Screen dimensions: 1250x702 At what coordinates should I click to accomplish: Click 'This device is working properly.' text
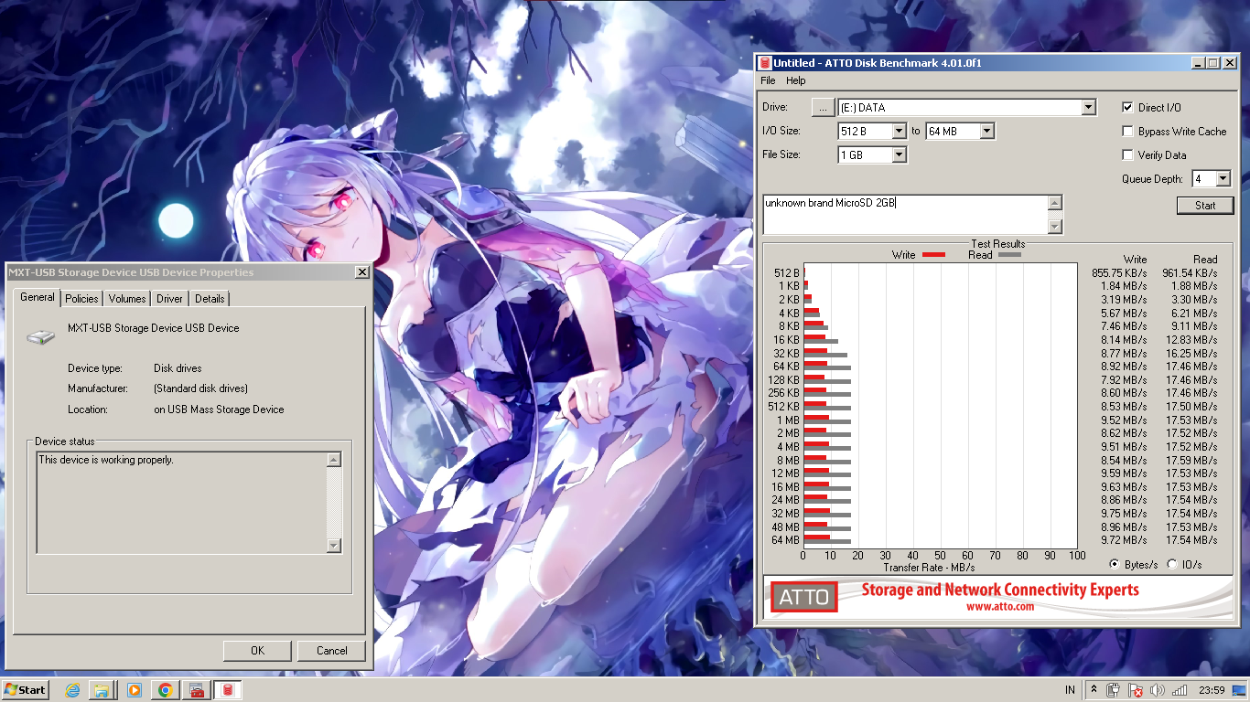pos(106,460)
